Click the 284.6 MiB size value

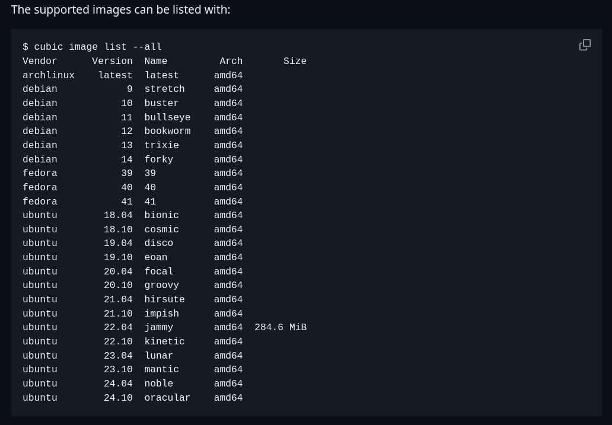280,327
